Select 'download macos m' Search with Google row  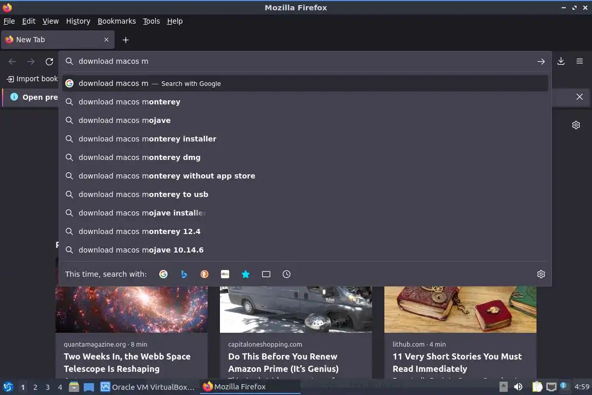click(x=305, y=83)
